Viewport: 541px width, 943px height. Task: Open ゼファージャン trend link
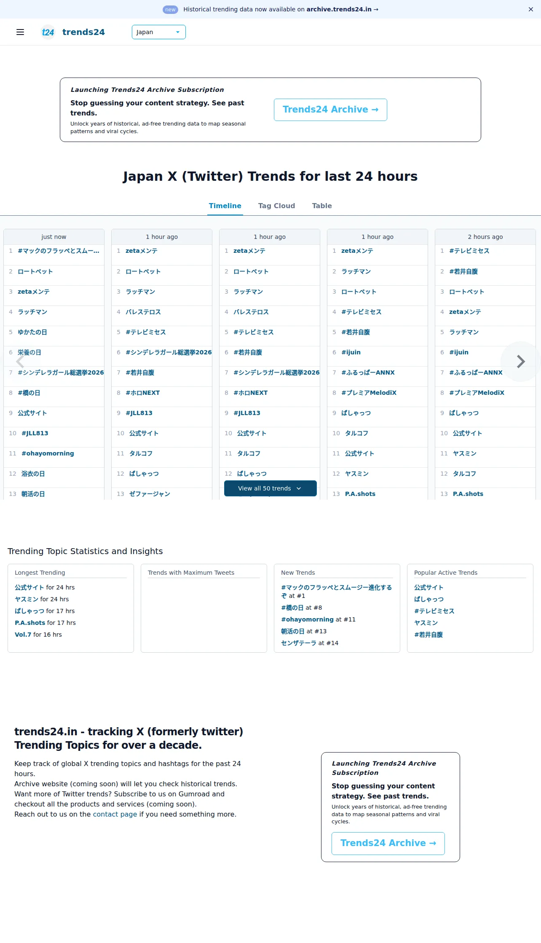[150, 494]
